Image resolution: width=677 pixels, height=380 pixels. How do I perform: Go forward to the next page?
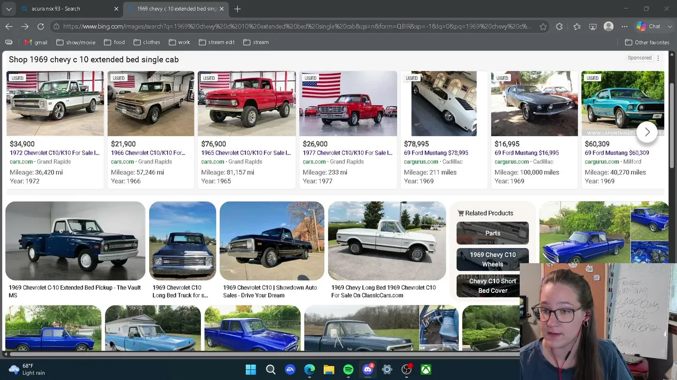(25, 26)
